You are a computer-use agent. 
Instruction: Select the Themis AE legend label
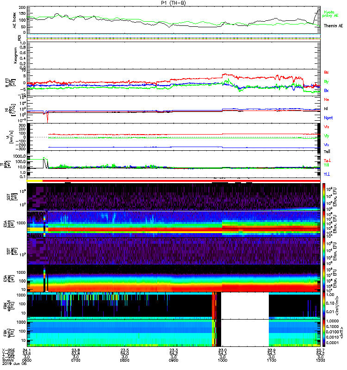pyautogui.click(x=333, y=26)
